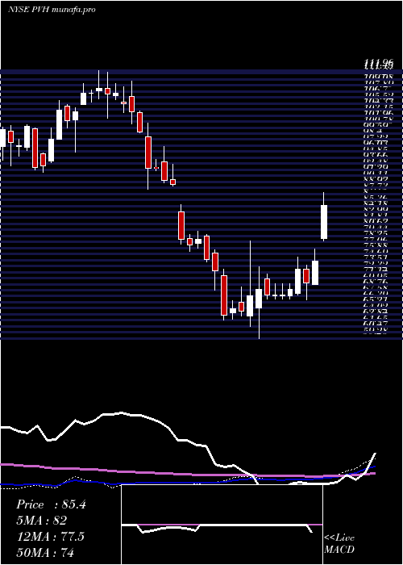Image resolution: width=403 pixels, height=565 pixels.
Task: Select the Price : 85.4 readout
Action: 51,504
